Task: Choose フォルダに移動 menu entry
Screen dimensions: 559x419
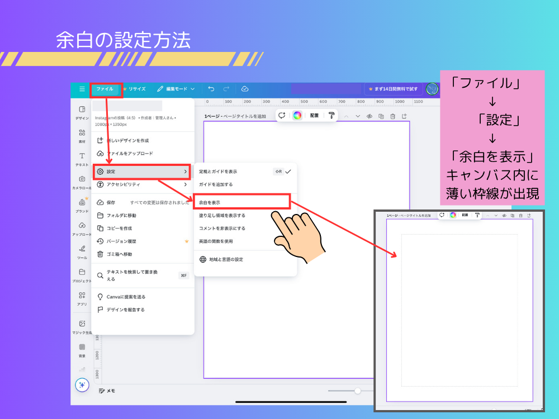Action: coord(143,215)
